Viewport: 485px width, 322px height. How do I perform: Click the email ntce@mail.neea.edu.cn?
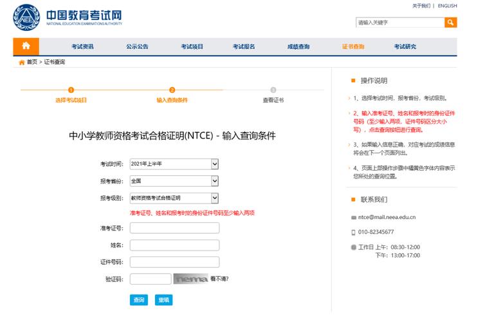pyautogui.click(x=387, y=218)
